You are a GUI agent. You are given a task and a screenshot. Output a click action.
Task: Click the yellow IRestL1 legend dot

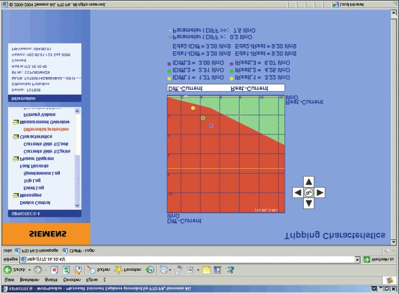coord(232,79)
